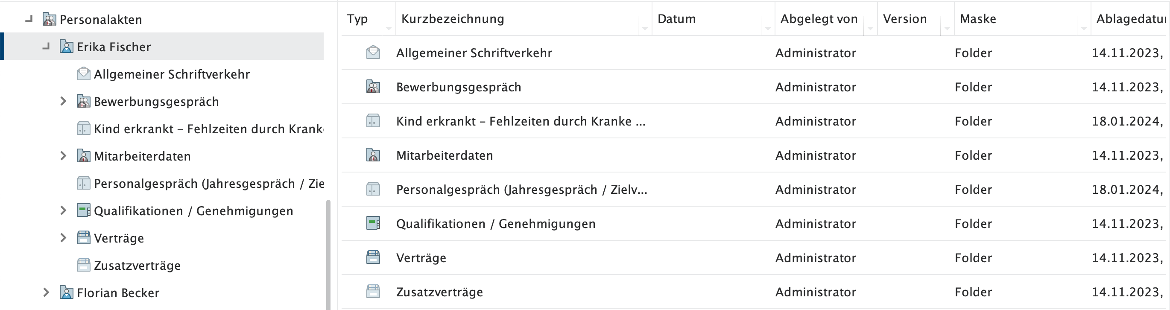The image size is (1170, 310).
Task: Select Kind erkrankt entry in the tree
Action: tap(208, 129)
